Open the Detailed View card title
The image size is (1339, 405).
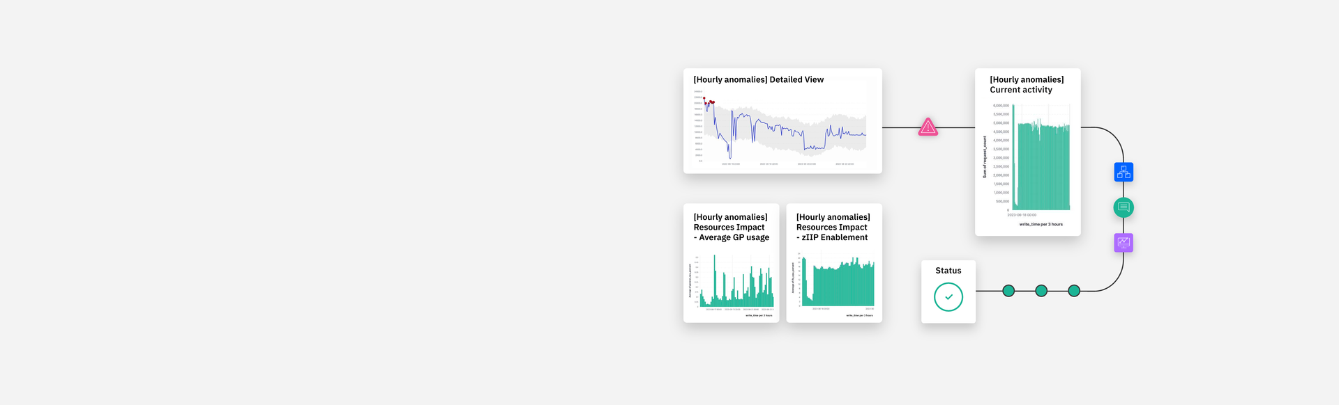(759, 80)
